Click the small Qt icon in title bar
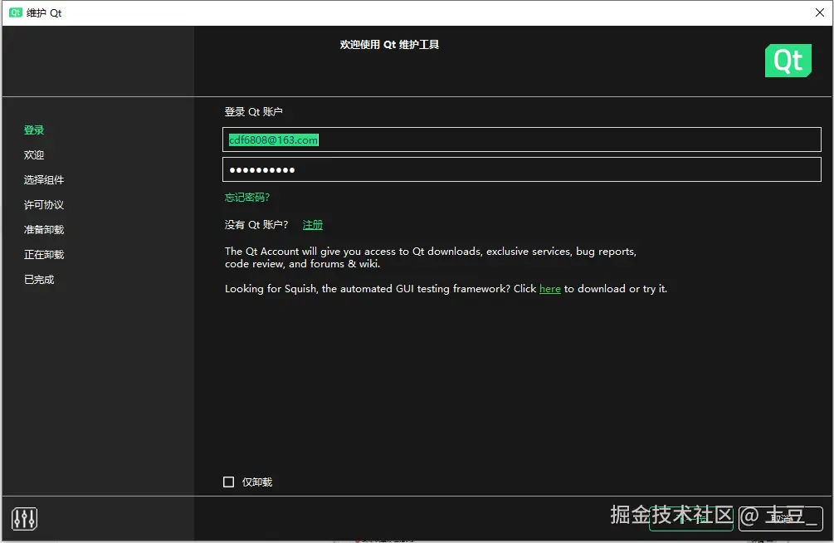The width and height of the screenshot is (834, 543). [16, 12]
